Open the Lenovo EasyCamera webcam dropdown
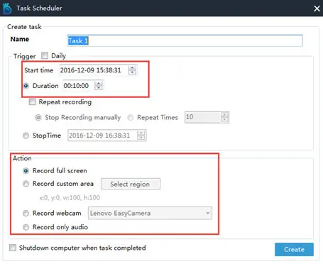The width and height of the screenshot is (323, 264). pos(150,213)
